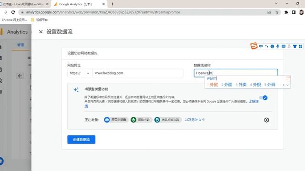
Task: Click the website URL input field
Action: click(x=138, y=73)
